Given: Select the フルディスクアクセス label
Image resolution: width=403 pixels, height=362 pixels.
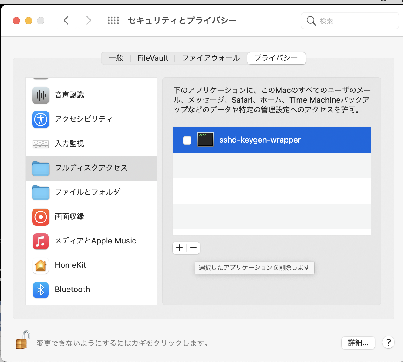Looking at the screenshot, I should [91, 168].
